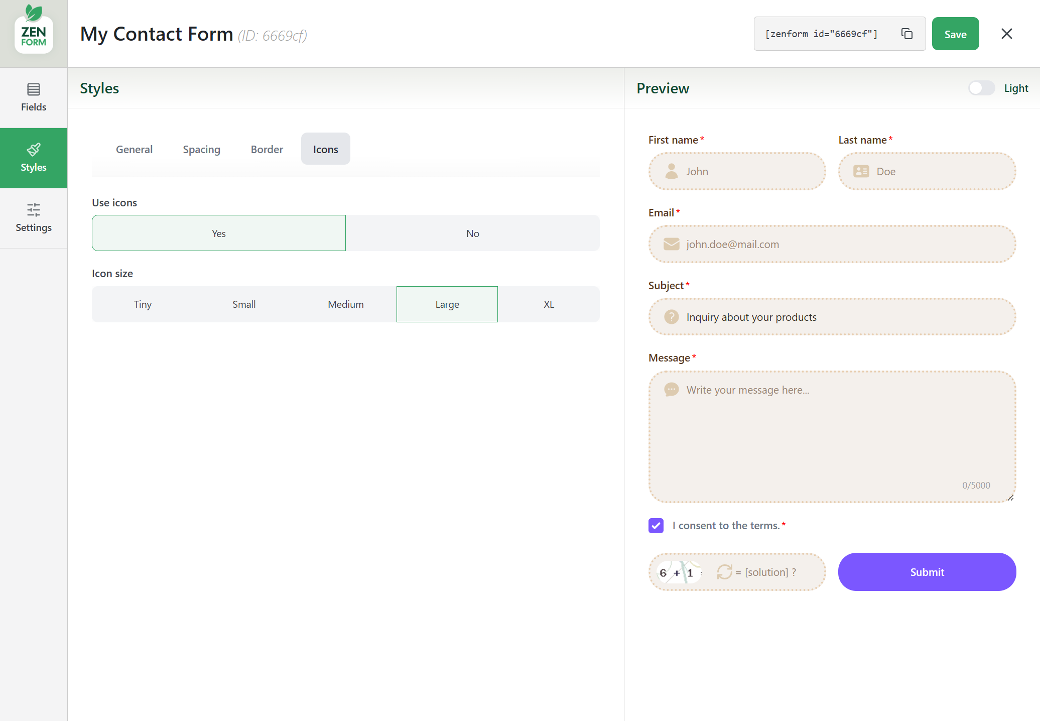The width and height of the screenshot is (1040, 721).
Task: Copy the zenform shortcode to clipboard
Action: pos(906,34)
